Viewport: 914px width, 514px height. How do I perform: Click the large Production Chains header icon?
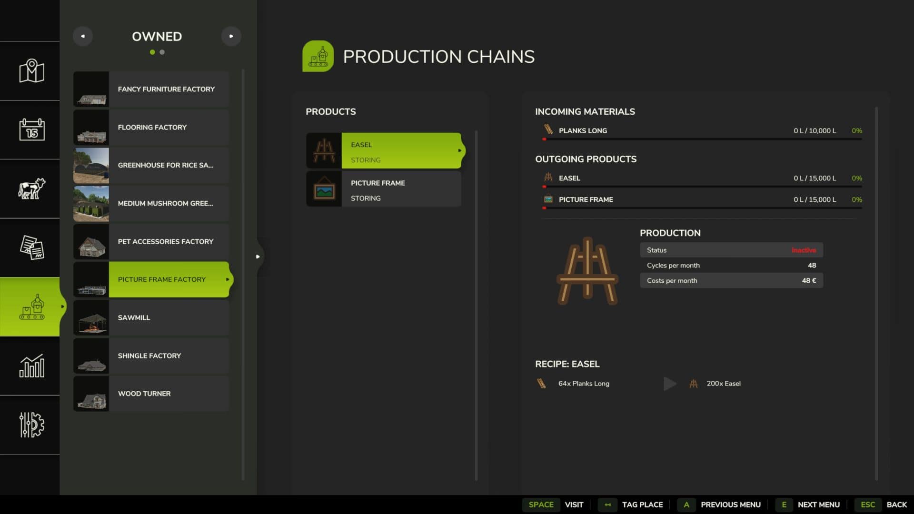coord(318,56)
